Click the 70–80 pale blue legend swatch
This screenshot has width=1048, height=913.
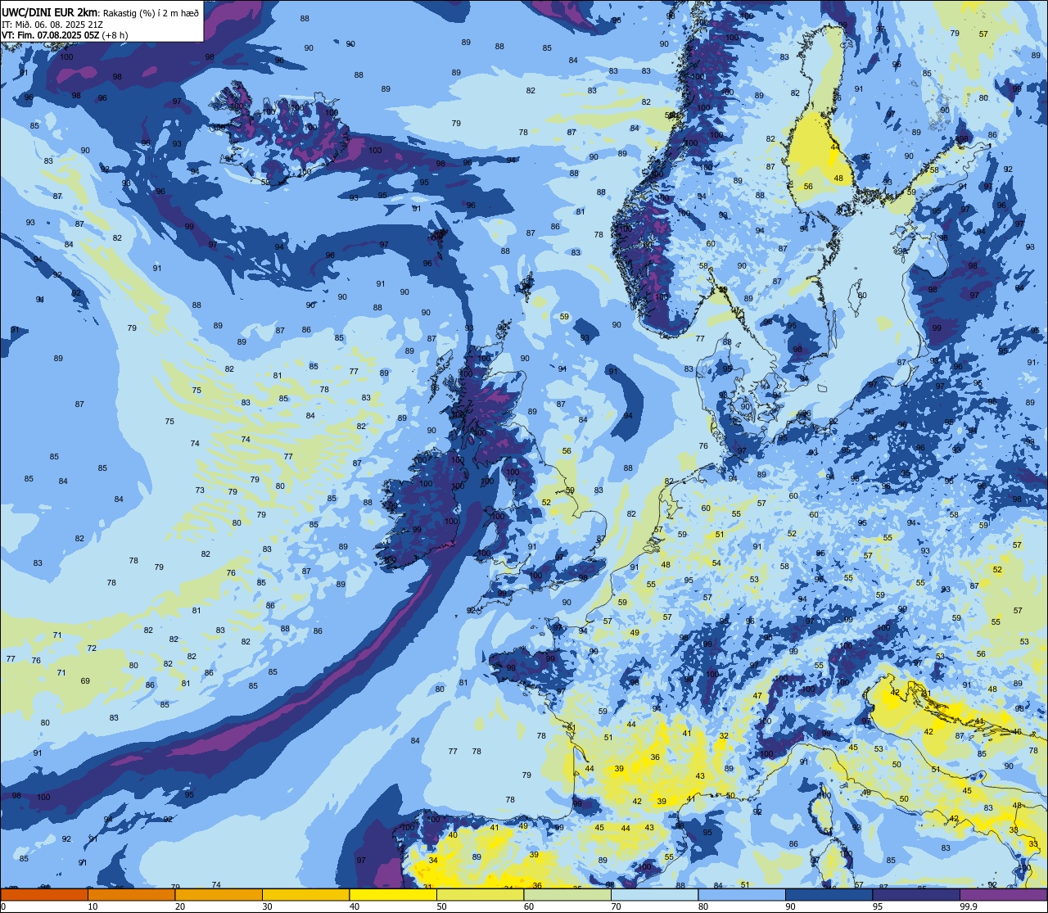[x=654, y=894]
